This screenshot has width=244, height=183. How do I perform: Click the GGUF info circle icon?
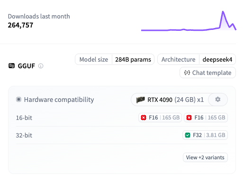[x=41, y=66]
